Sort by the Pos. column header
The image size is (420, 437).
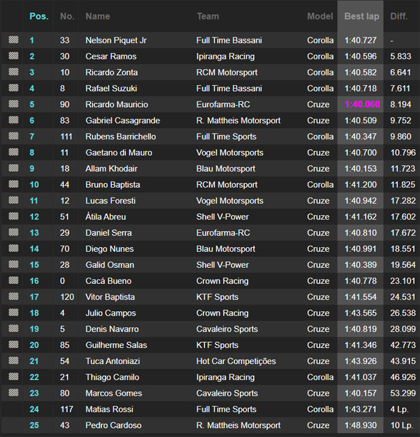pyautogui.click(x=39, y=16)
